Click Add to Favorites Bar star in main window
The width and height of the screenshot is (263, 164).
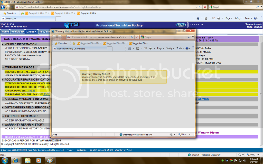click(23, 13)
